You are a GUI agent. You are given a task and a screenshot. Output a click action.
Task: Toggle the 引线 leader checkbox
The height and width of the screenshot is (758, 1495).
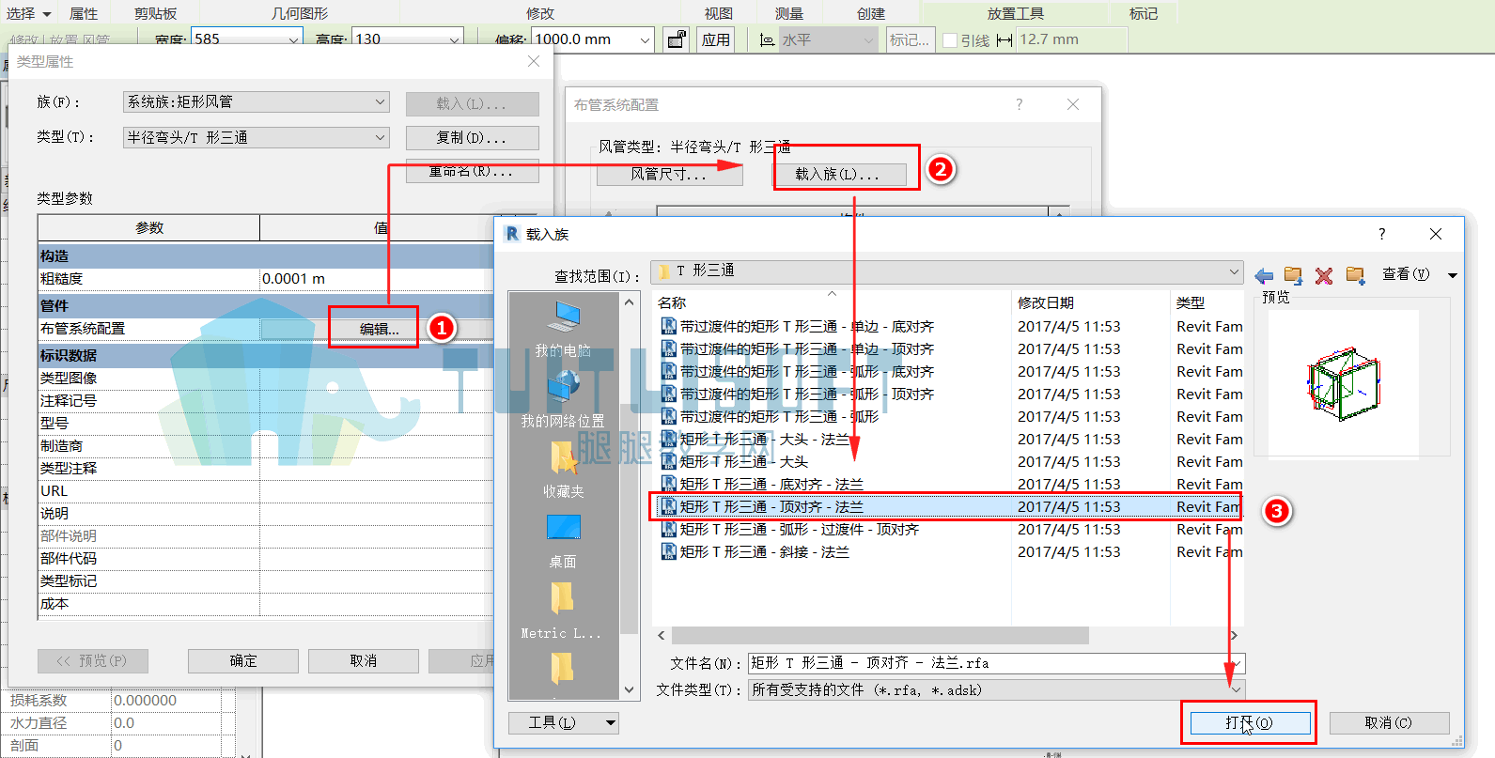click(950, 40)
